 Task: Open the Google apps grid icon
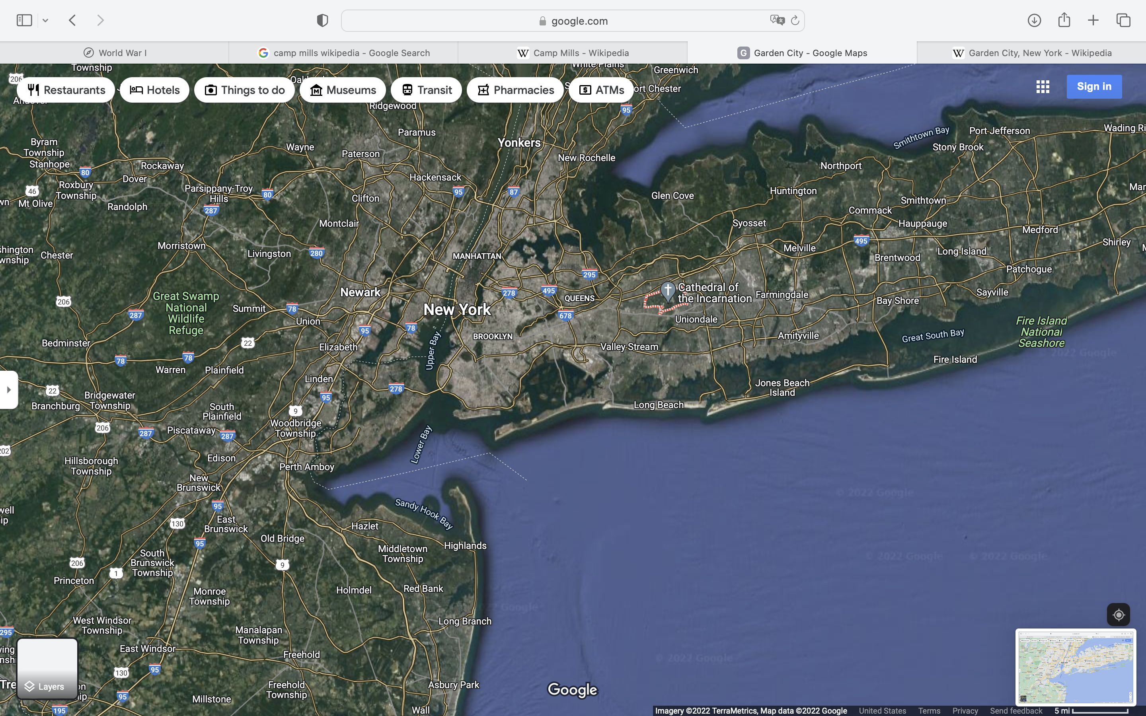tap(1043, 87)
